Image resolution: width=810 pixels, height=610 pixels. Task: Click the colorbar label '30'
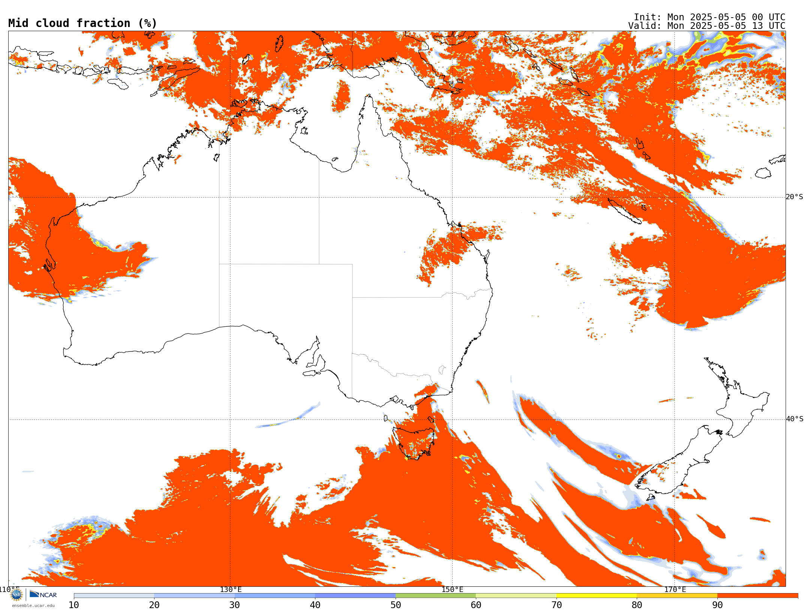pos(235,605)
